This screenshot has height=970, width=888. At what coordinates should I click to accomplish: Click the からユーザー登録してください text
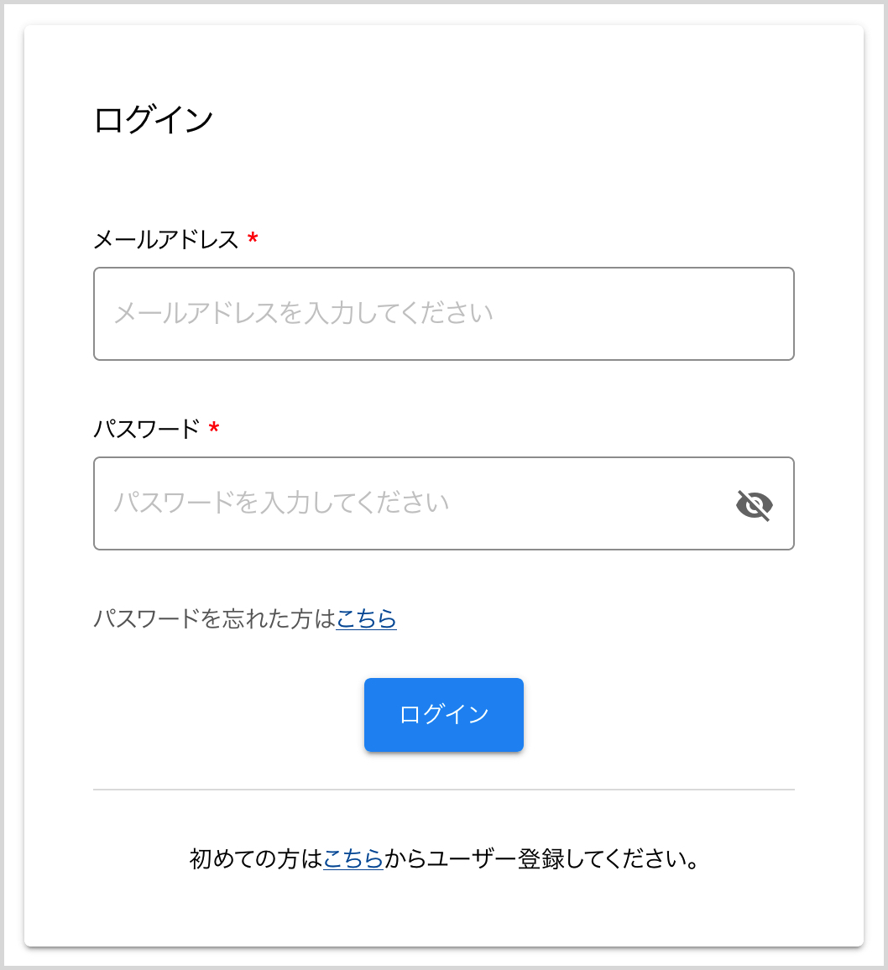click(541, 859)
